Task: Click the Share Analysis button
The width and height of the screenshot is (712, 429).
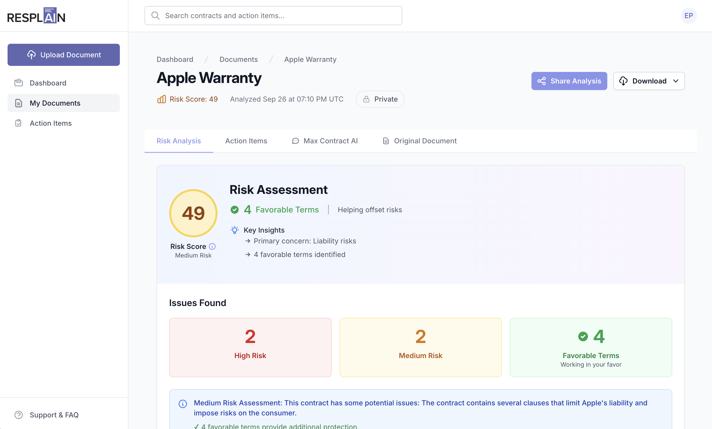Action: [569, 81]
